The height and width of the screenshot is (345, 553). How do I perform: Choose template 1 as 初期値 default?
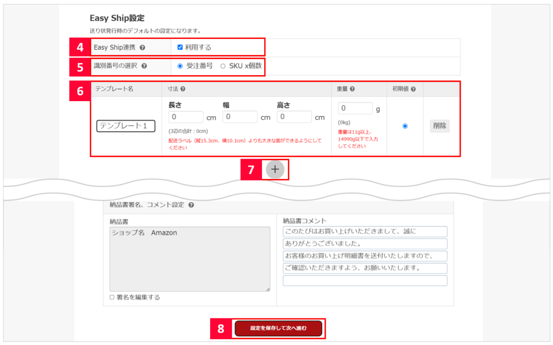tap(405, 126)
